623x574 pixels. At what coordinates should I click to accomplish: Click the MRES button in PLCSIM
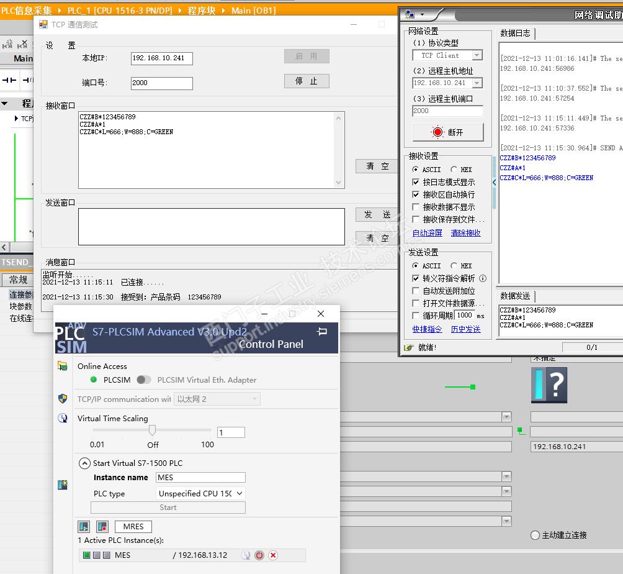click(x=133, y=527)
